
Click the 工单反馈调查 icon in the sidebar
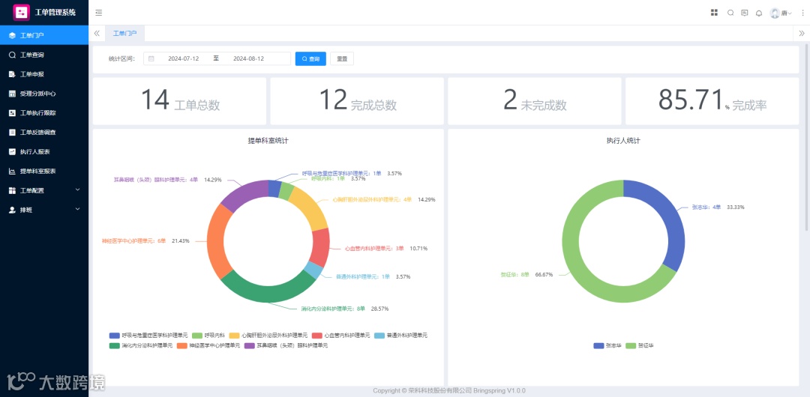point(13,132)
